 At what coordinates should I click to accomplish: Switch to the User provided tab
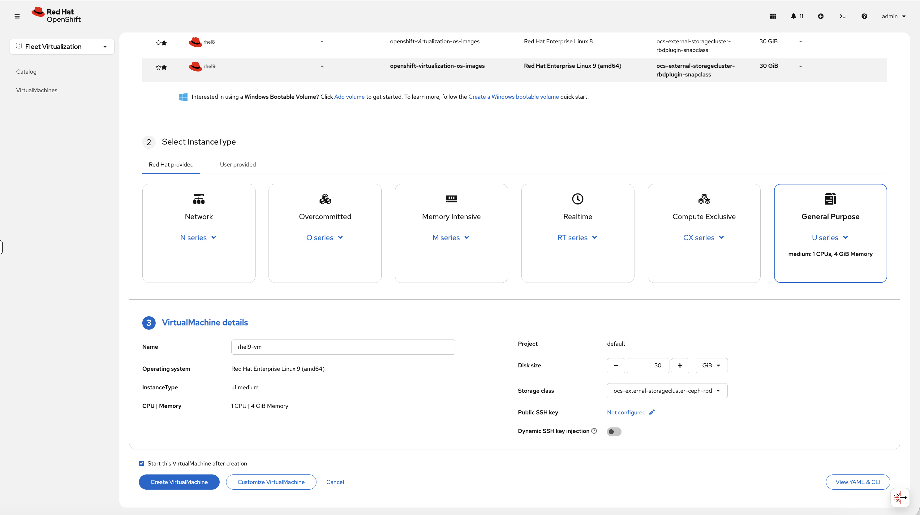point(238,164)
